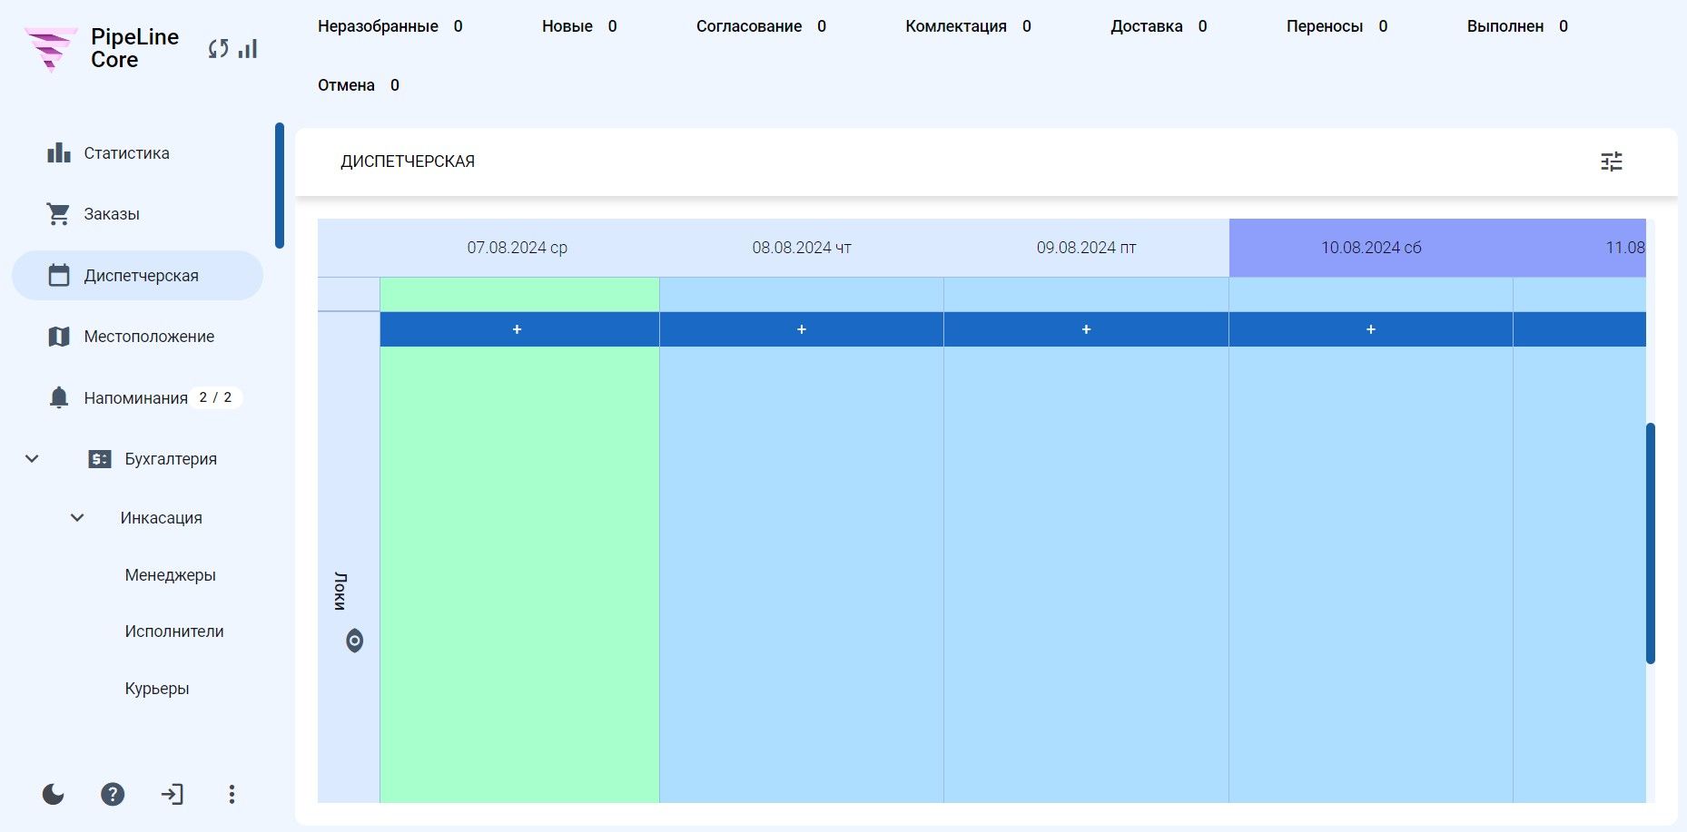
Task: Filter by Выполнен status counter
Action: pyautogui.click(x=1518, y=26)
